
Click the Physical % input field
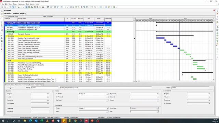coord(145,94)
